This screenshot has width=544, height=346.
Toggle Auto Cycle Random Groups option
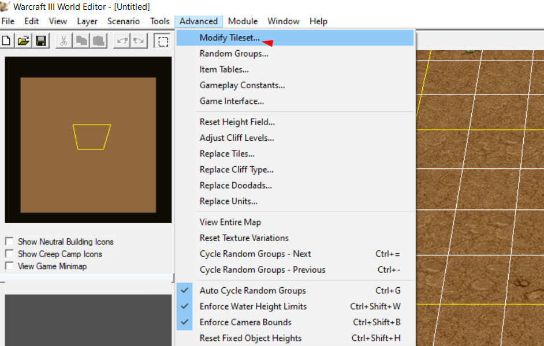pos(295,291)
